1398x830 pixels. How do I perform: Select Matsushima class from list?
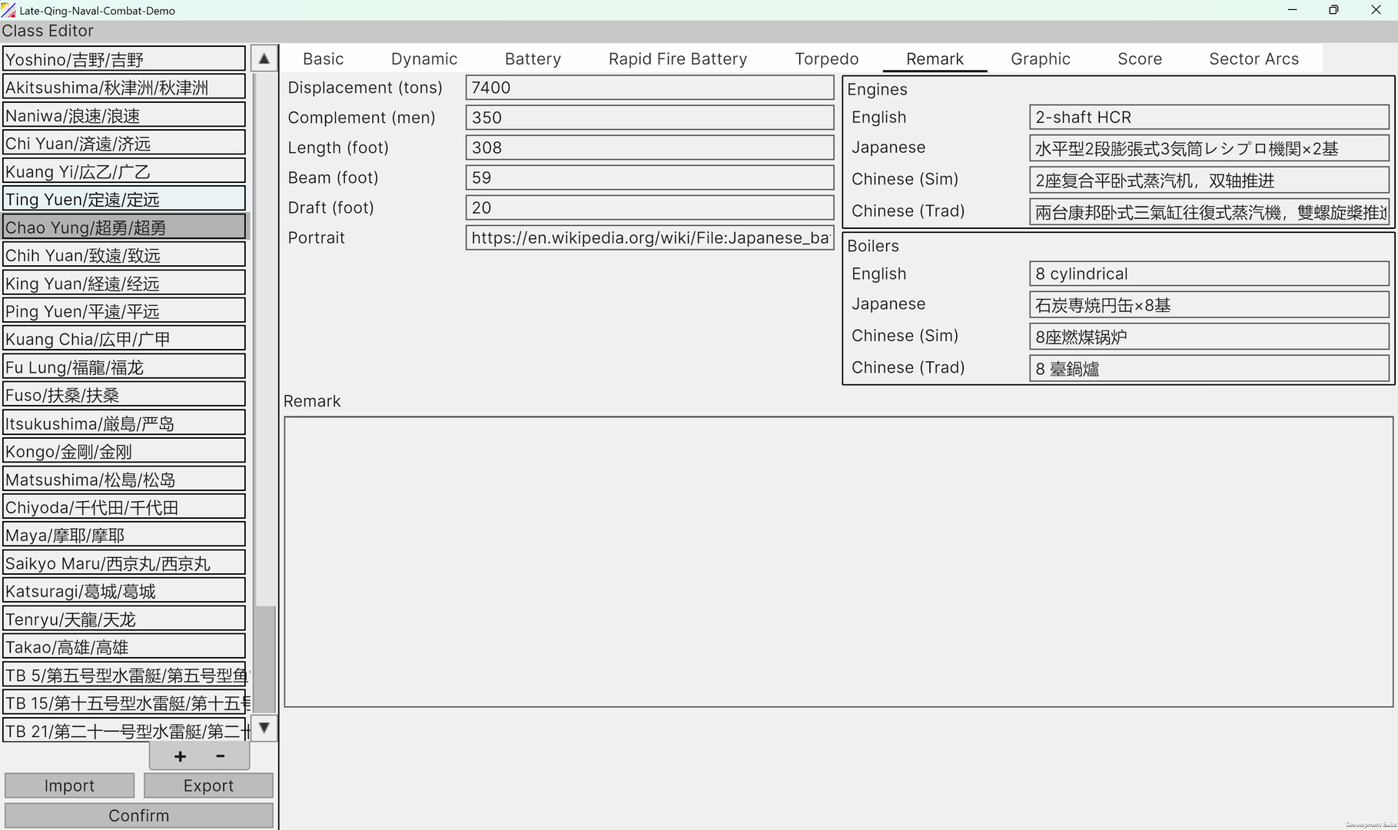(x=124, y=480)
